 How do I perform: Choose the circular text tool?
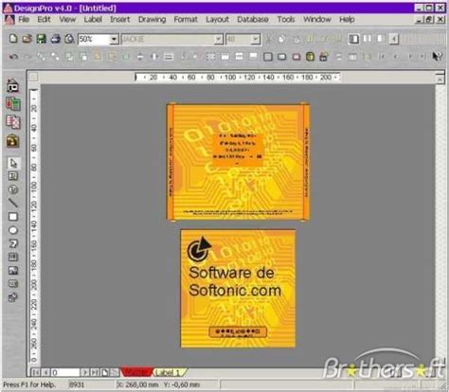pyautogui.click(x=13, y=189)
